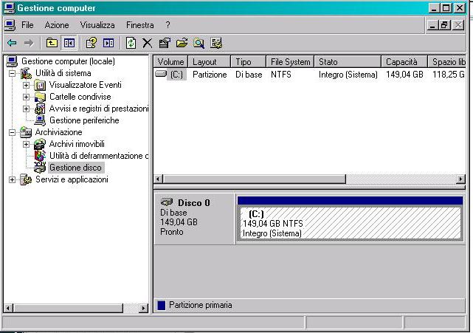
Task: Click the Disco 0 disk label
Action: (193, 202)
